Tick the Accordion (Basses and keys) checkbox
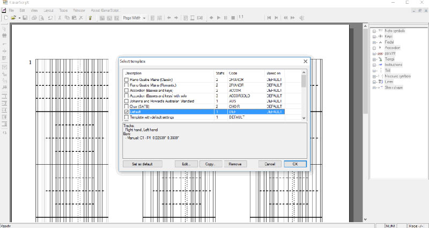 pyautogui.click(x=127, y=90)
